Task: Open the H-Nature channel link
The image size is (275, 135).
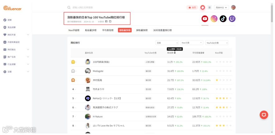Action: click(x=98, y=117)
